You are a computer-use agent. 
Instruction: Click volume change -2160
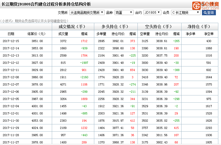[x=84, y=77]
